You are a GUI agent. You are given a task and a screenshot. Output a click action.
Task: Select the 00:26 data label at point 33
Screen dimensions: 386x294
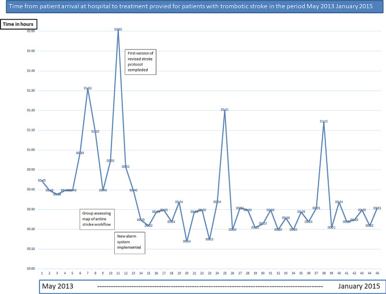[x=286, y=218]
